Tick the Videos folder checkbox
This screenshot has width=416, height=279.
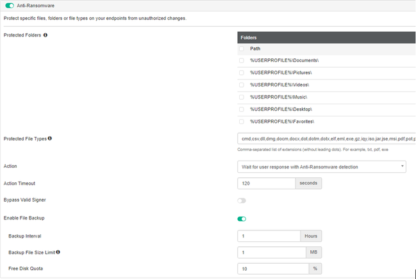pyautogui.click(x=241, y=84)
